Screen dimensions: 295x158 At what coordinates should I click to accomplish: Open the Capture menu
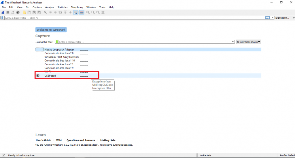click(x=37, y=7)
